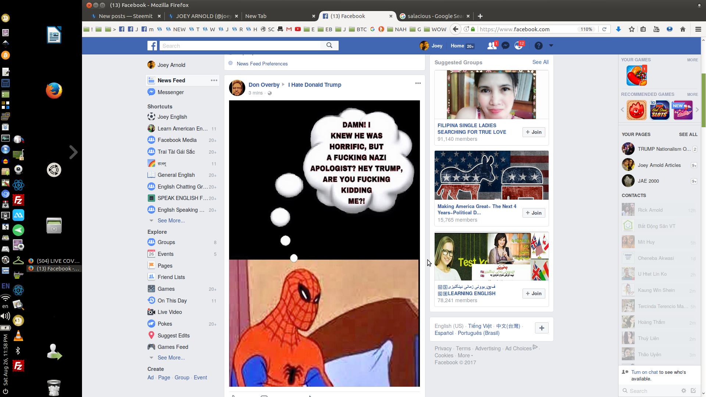Image resolution: width=706 pixels, height=397 pixels.
Task: Switch to the Steemit New posts tab
Action: point(125,16)
